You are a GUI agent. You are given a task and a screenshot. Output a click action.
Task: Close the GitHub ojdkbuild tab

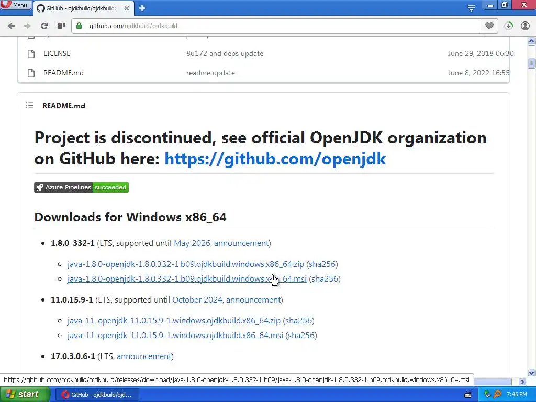tap(127, 8)
